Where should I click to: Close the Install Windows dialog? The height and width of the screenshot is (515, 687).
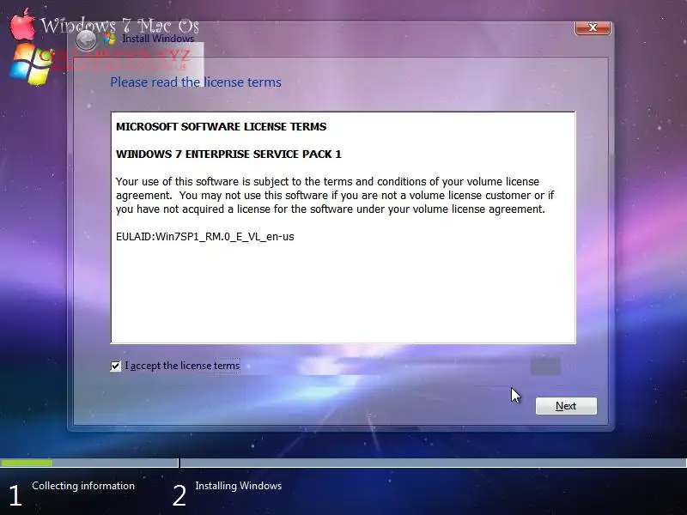[x=593, y=27]
